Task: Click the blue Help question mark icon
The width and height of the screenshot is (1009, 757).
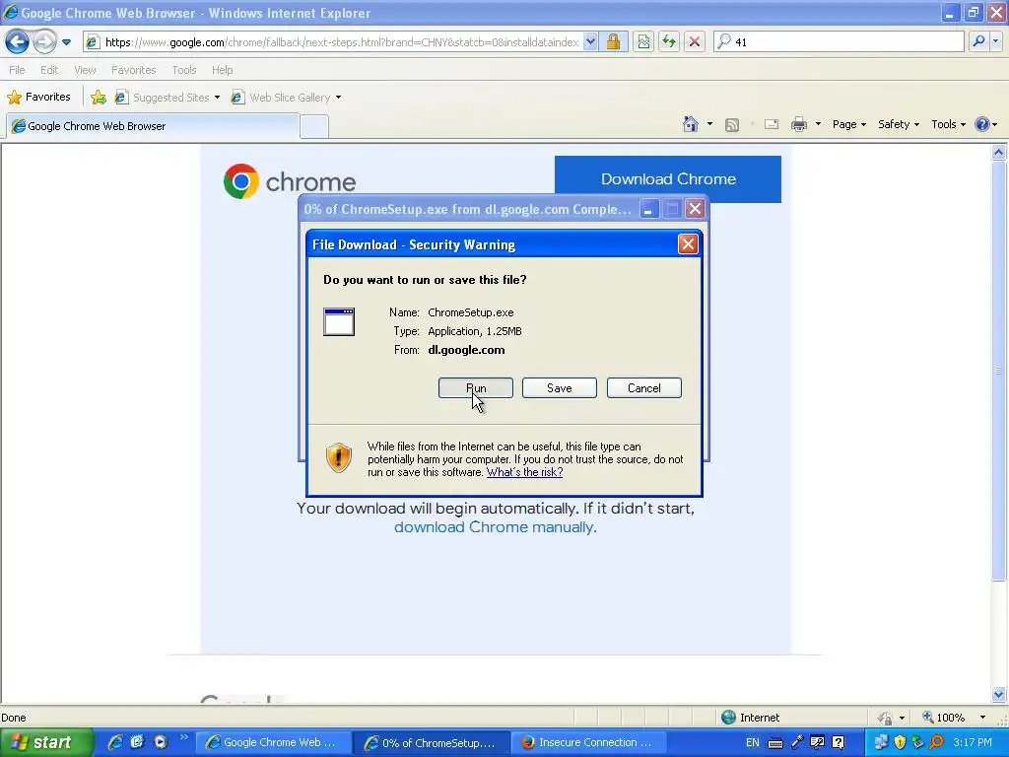Action: 982,124
